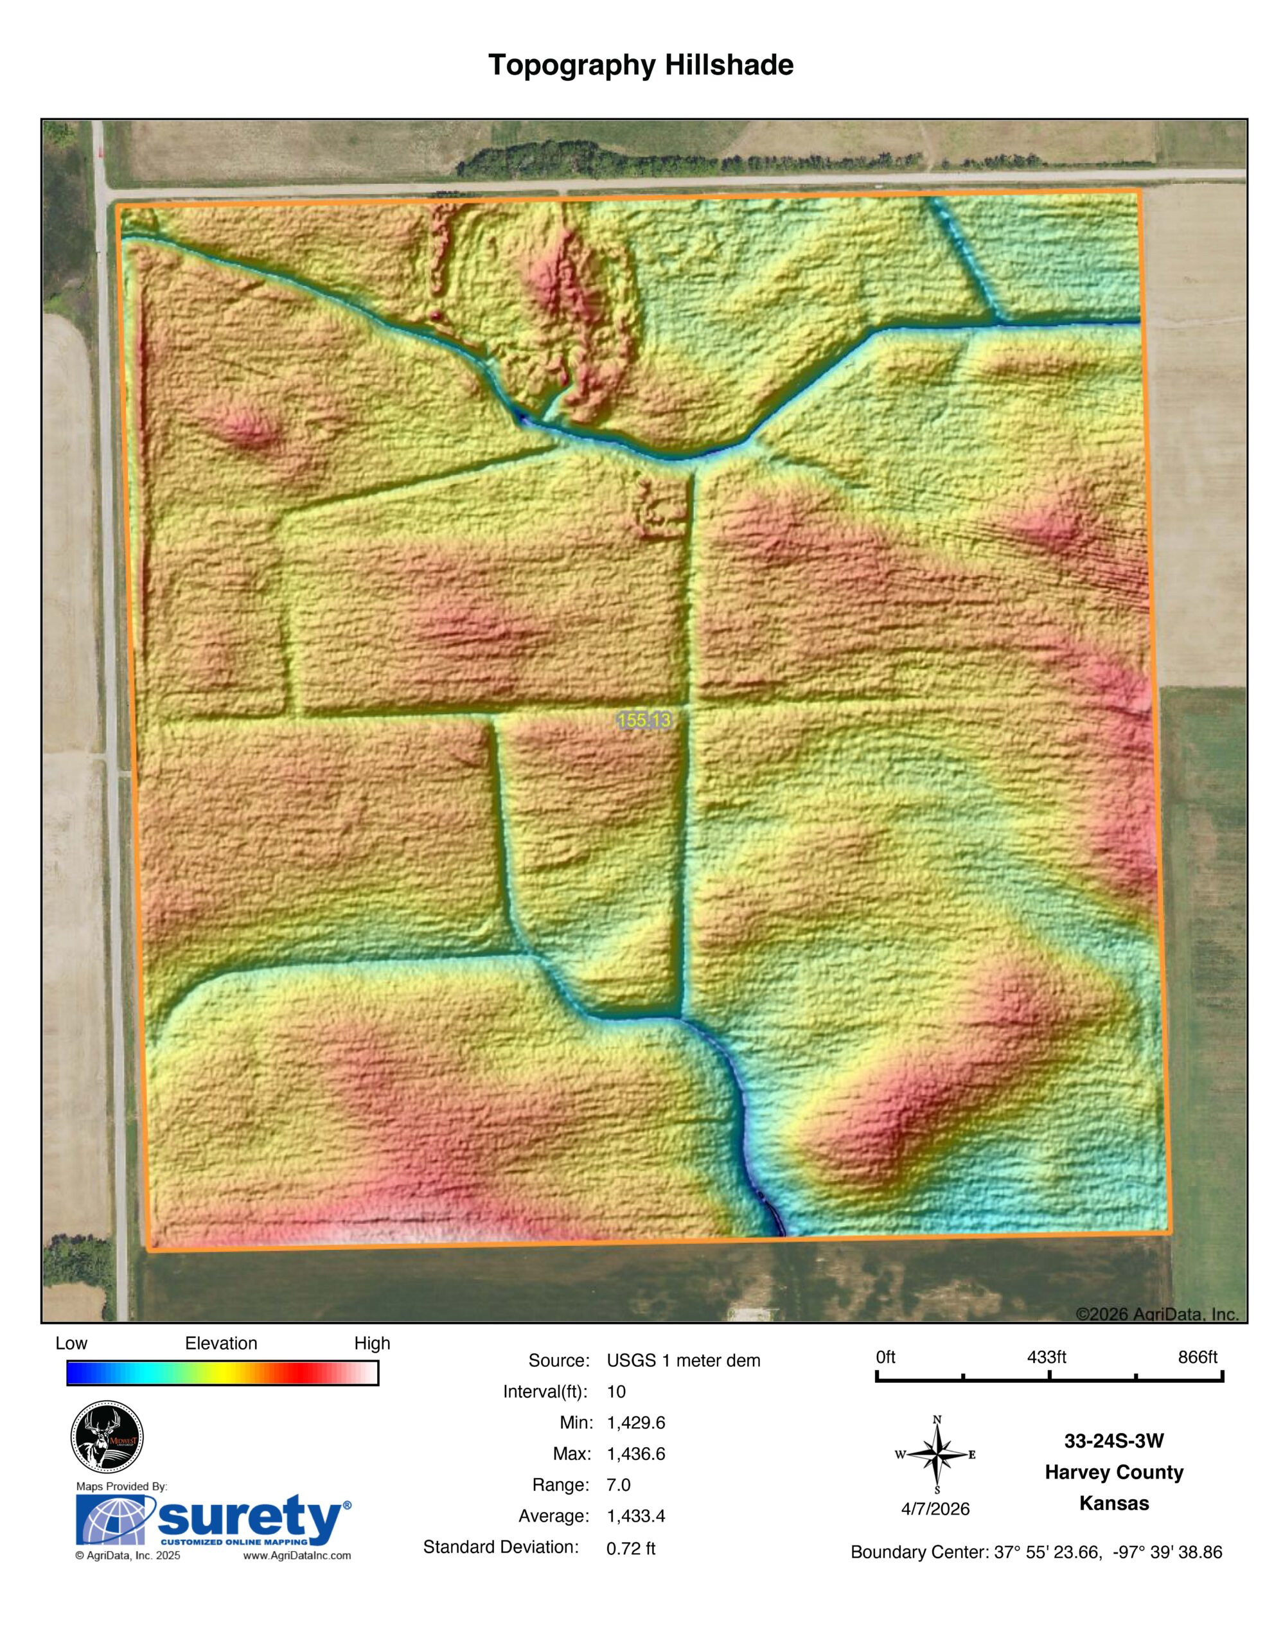
Task: Click the 433ft scale bar marker
Action: point(1047,1357)
